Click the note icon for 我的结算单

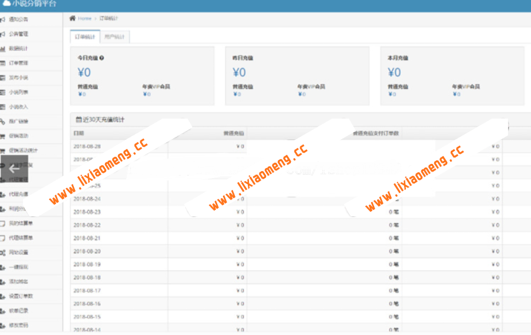(x=3, y=224)
